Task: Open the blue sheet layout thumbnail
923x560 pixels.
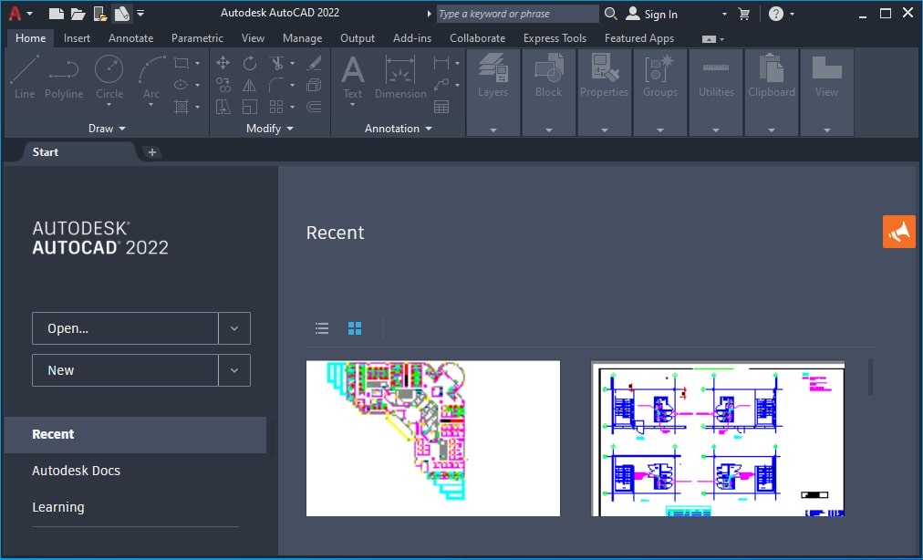Action: pyautogui.click(x=718, y=439)
